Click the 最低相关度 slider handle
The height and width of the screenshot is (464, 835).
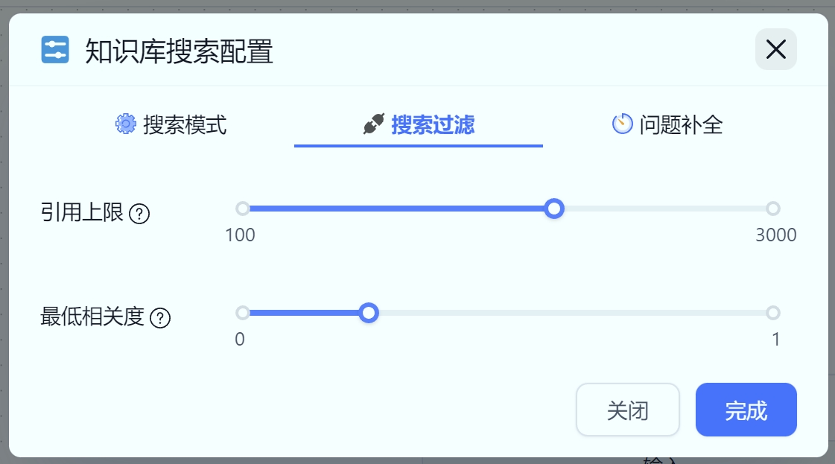tap(369, 313)
